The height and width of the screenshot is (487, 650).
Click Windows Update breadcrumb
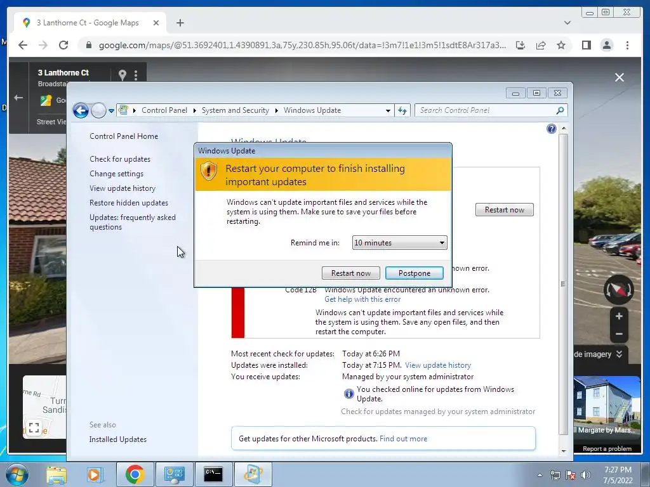(x=312, y=110)
